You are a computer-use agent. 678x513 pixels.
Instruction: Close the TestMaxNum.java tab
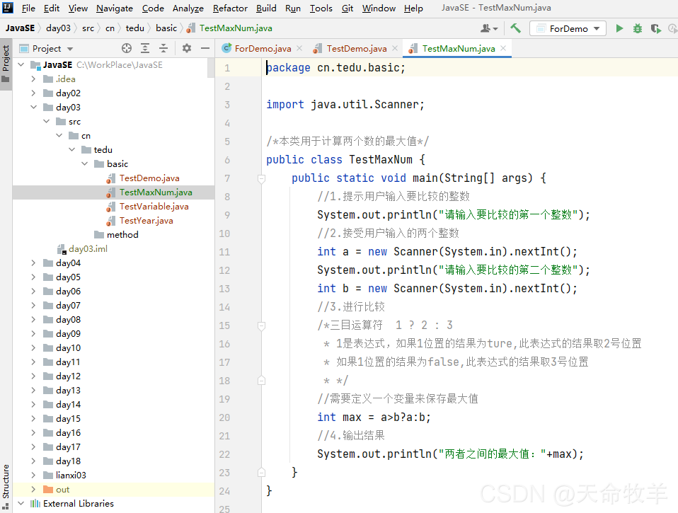click(503, 48)
